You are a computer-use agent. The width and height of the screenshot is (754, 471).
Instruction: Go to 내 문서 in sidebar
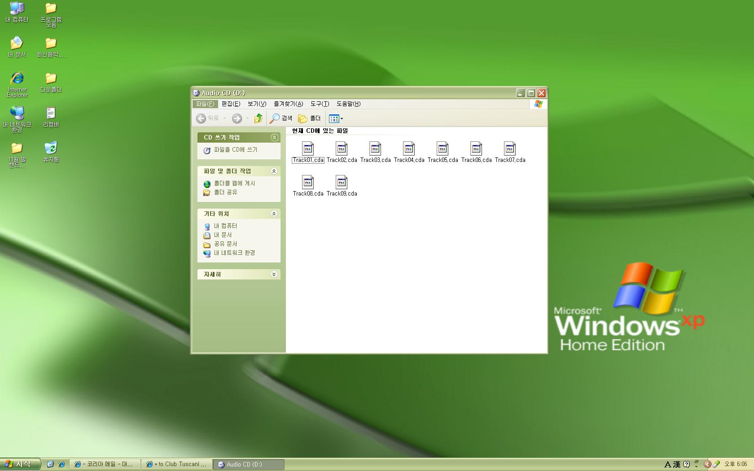(223, 235)
